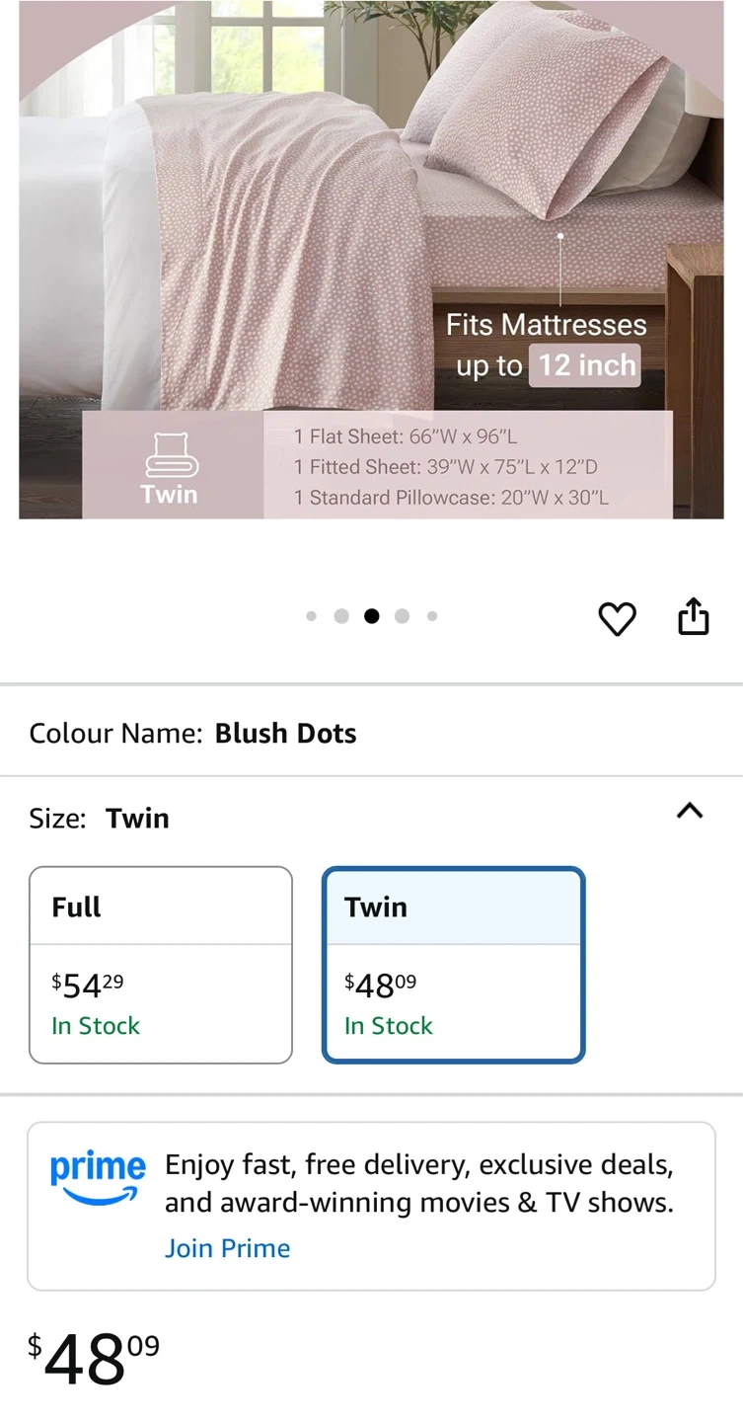Viewport: 743px width, 1422px height.
Task: Add item to wish list with heart icon
Action: (618, 618)
